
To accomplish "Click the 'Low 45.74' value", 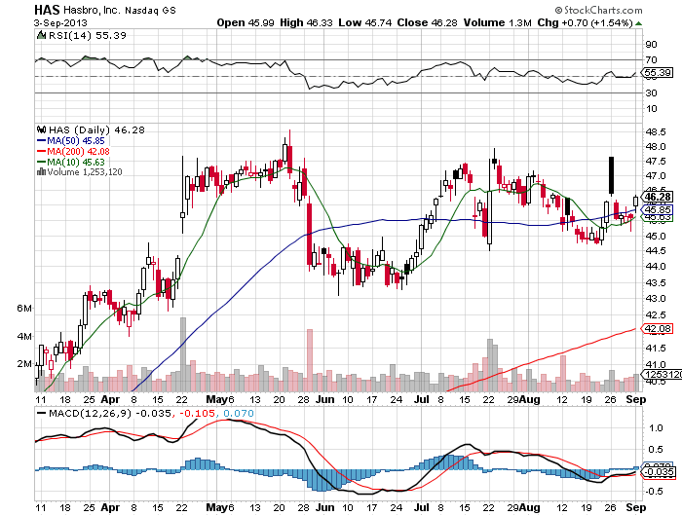I will (365, 22).
